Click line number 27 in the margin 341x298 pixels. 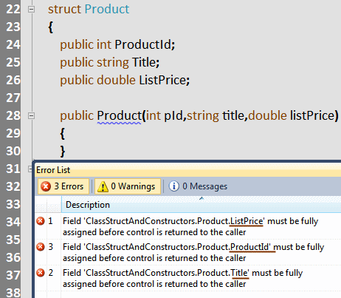tap(13, 98)
